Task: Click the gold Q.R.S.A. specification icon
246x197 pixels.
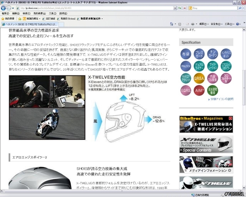Action: pyautogui.click(x=199, y=78)
